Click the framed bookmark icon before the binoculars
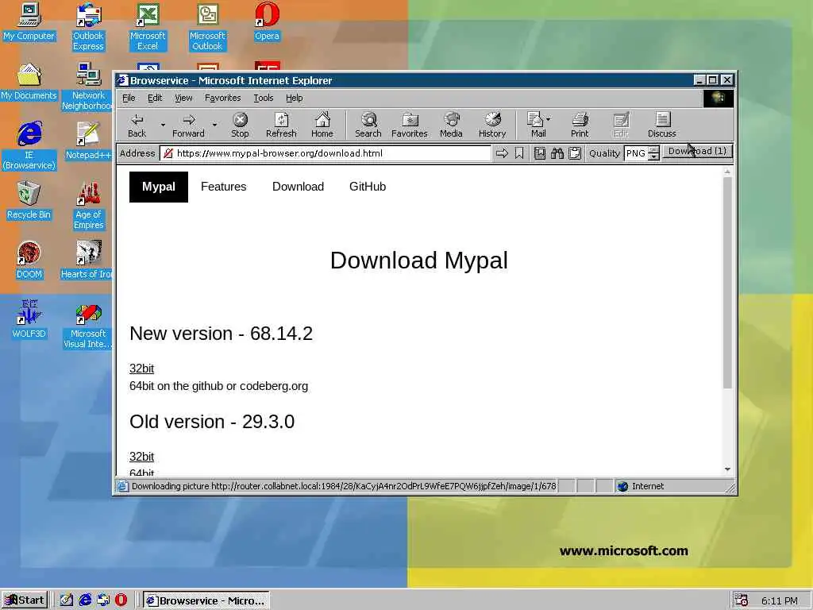813x610 pixels. coord(540,153)
